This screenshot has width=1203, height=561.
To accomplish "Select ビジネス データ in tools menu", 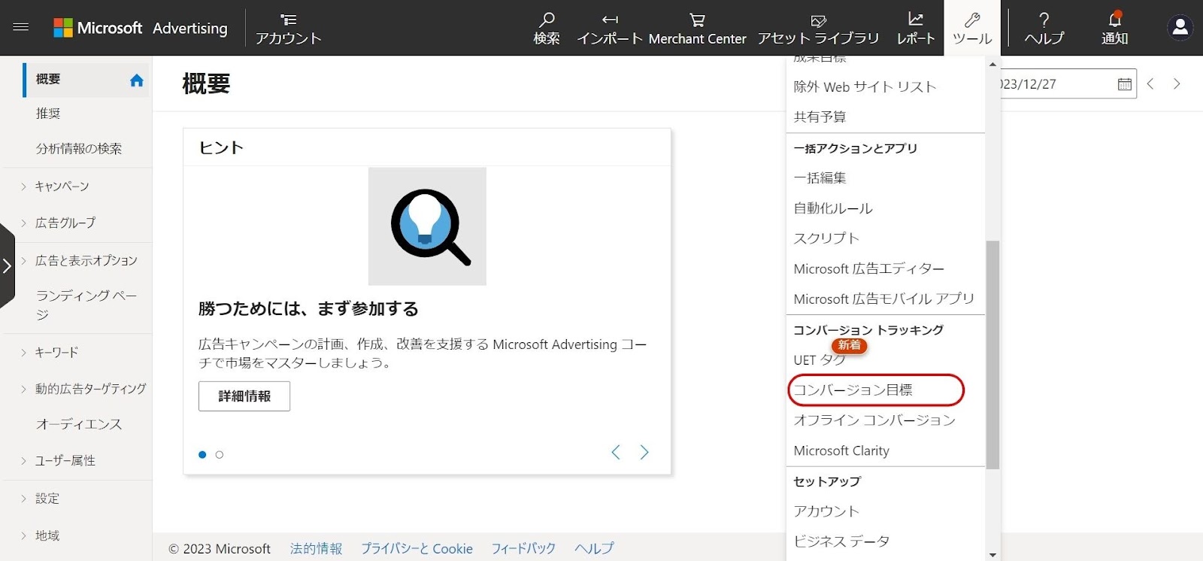I will click(841, 541).
